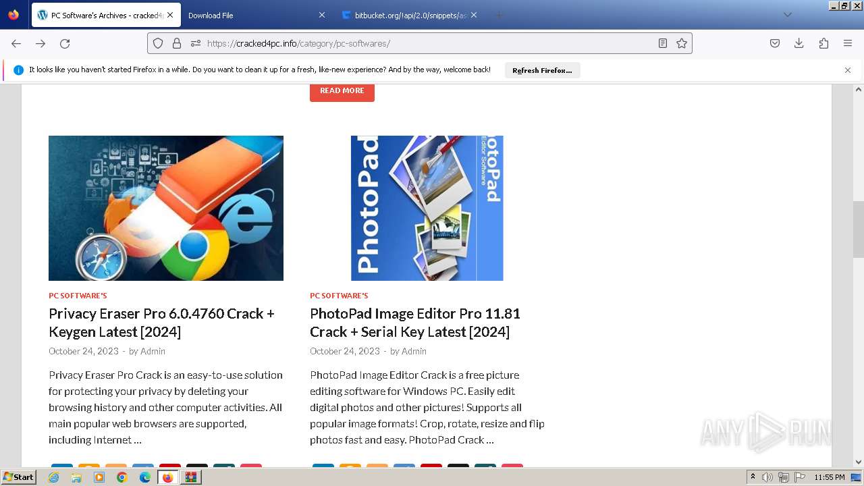Open PC SOFTWARE'S category above PhotoPad
This screenshot has width=864, height=486.
339,296
